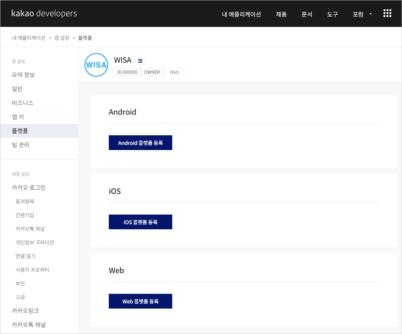Open the 제품 menu

[x=281, y=14]
